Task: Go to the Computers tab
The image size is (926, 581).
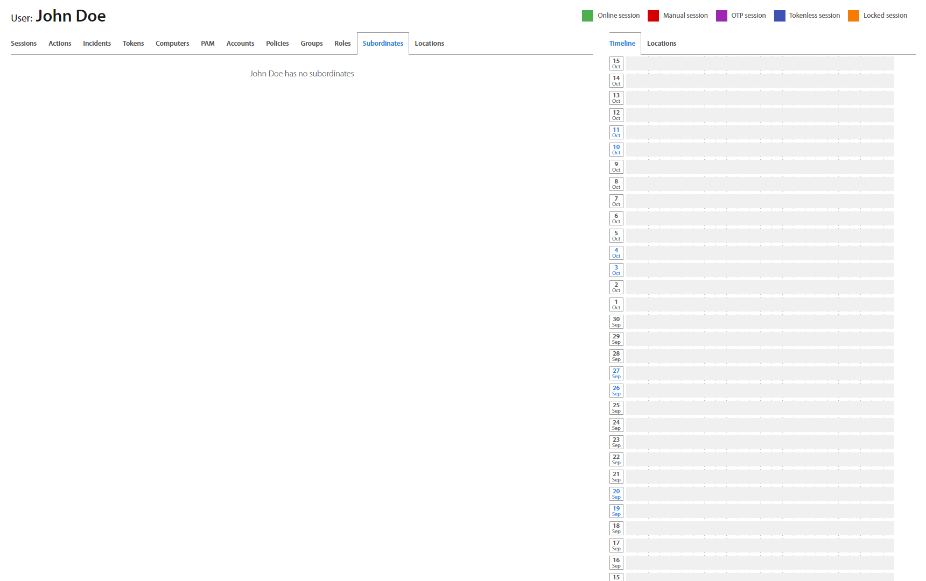Action: 172,44
